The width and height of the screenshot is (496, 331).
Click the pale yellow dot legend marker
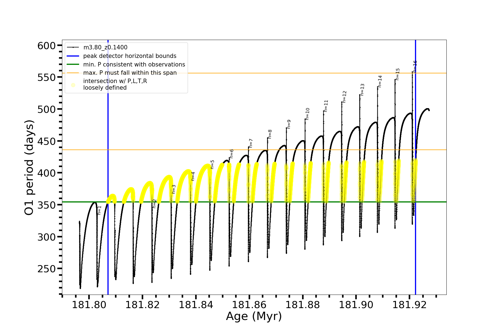[73, 85]
